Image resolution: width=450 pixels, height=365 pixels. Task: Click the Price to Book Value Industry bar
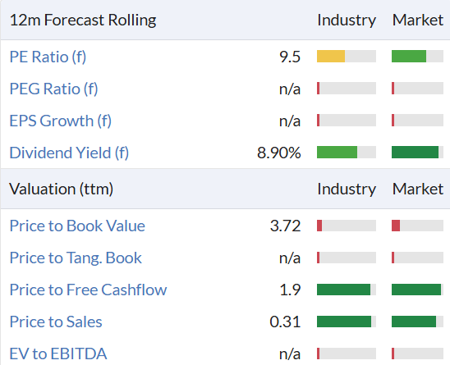[347, 226]
